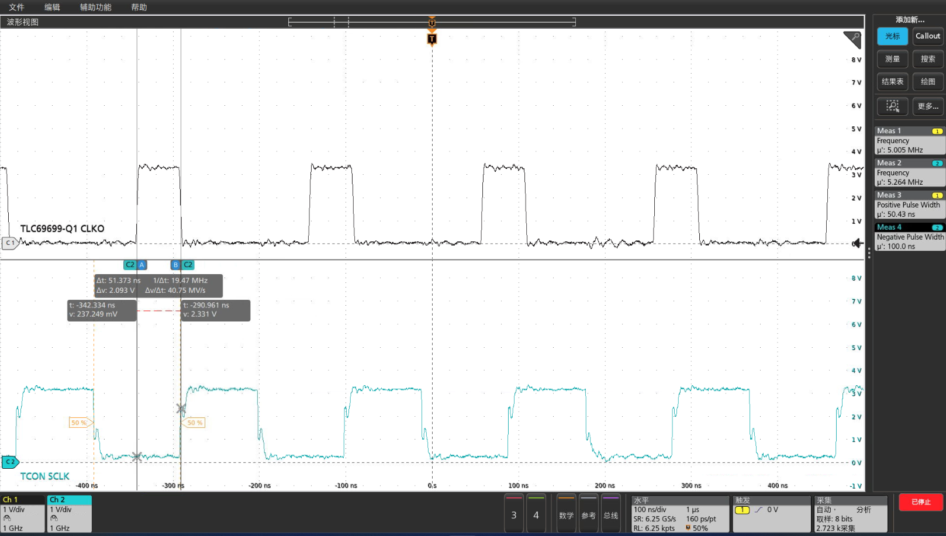946x536 pixels.
Task: Open the Horizontal (水平) settings badge
Action: (x=680, y=514)
